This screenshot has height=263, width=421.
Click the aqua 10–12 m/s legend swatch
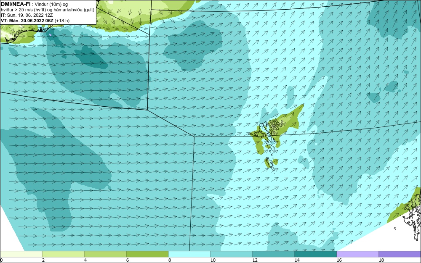click(232, 254)
